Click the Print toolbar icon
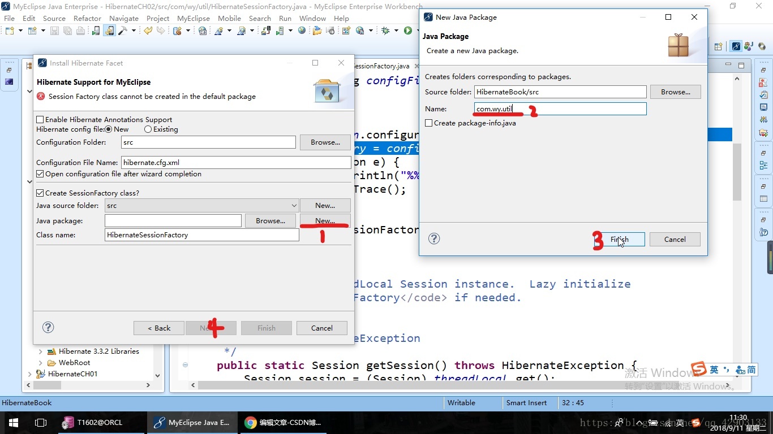 80,31
